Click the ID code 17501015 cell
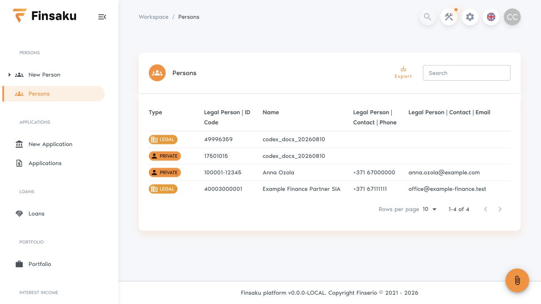The width and height of the screenshot is (541, 304). [216, 156]
